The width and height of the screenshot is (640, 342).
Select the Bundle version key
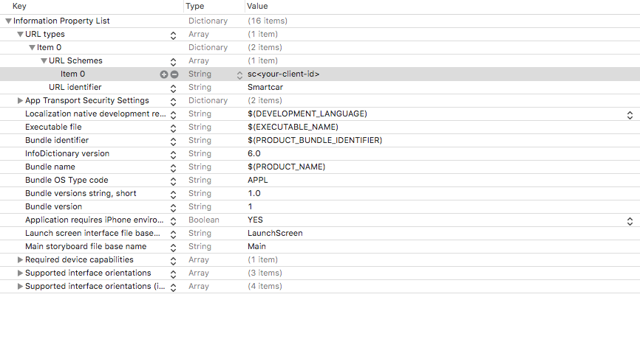tap(53, 206)
